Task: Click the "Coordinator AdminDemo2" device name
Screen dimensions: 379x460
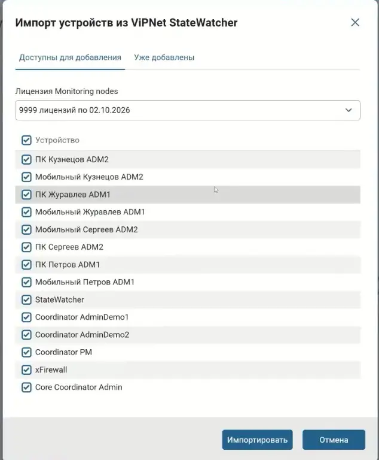Action: (x=82, y=335)
